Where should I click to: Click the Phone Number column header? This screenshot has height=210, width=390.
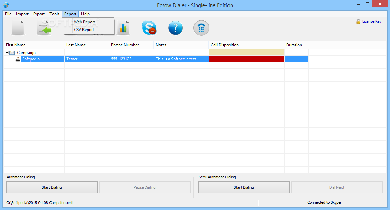[x=131, y=45]
